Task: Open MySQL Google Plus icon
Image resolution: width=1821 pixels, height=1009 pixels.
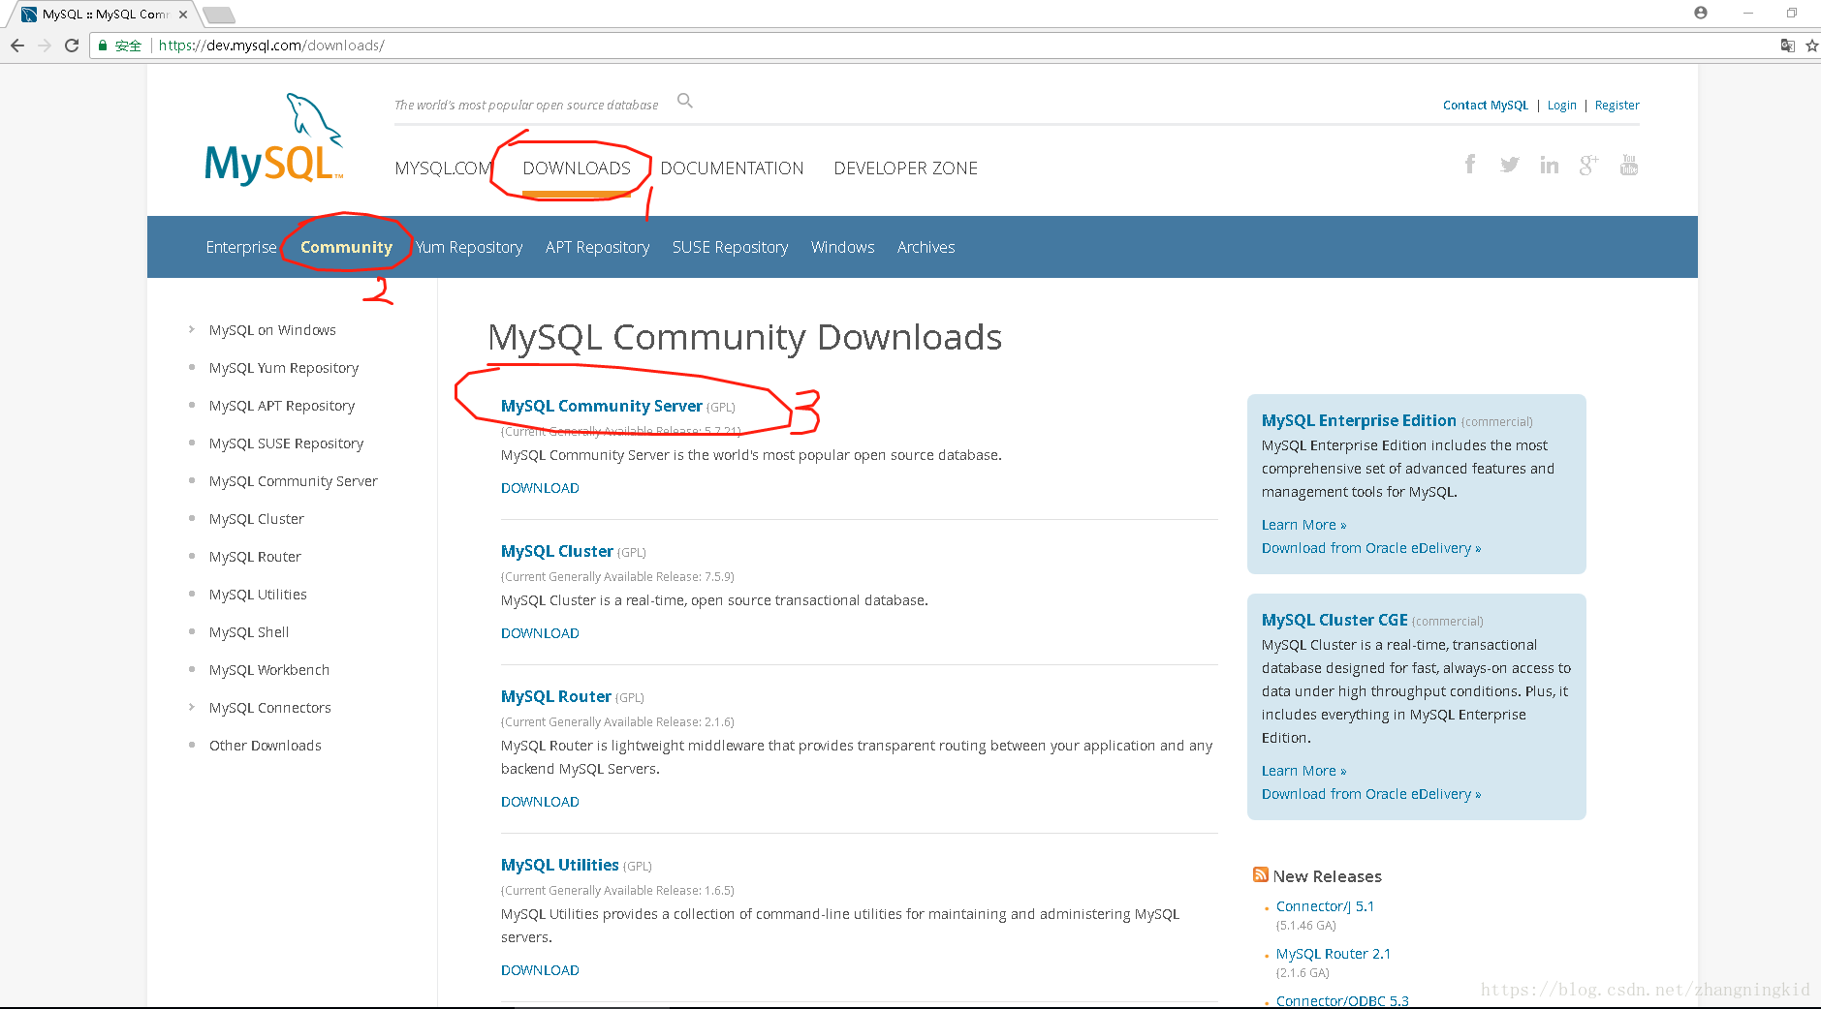Action: (1588, 165)
